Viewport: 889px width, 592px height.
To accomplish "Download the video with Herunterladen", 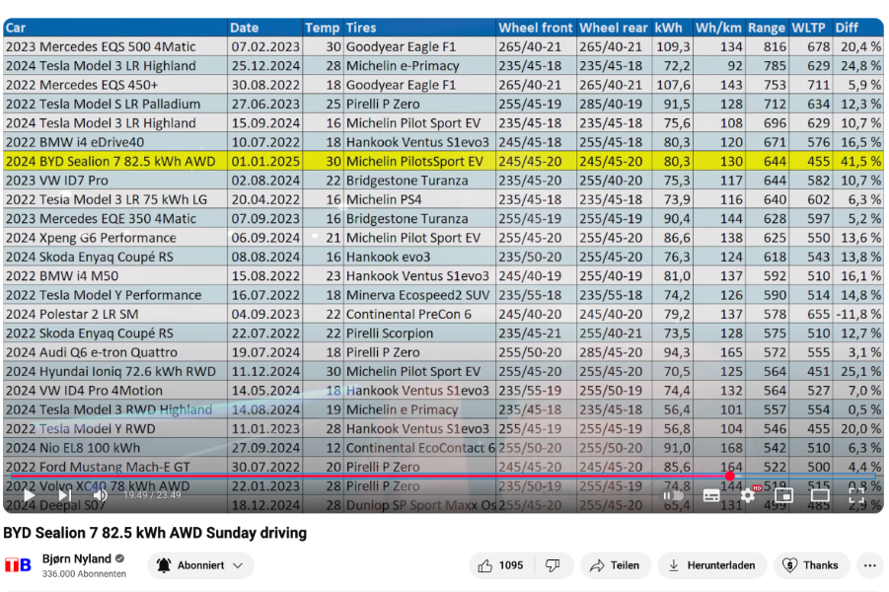I will [712, 565].
